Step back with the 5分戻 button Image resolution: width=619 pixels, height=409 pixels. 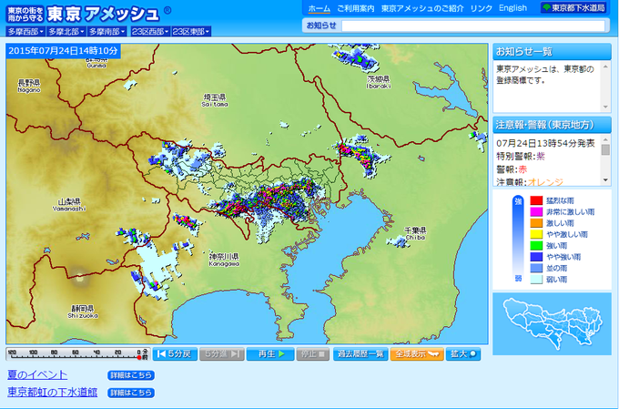tap(175, 354)
